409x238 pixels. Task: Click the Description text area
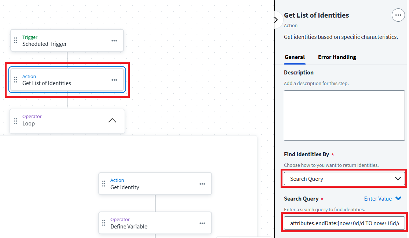(x=344, y=115)
